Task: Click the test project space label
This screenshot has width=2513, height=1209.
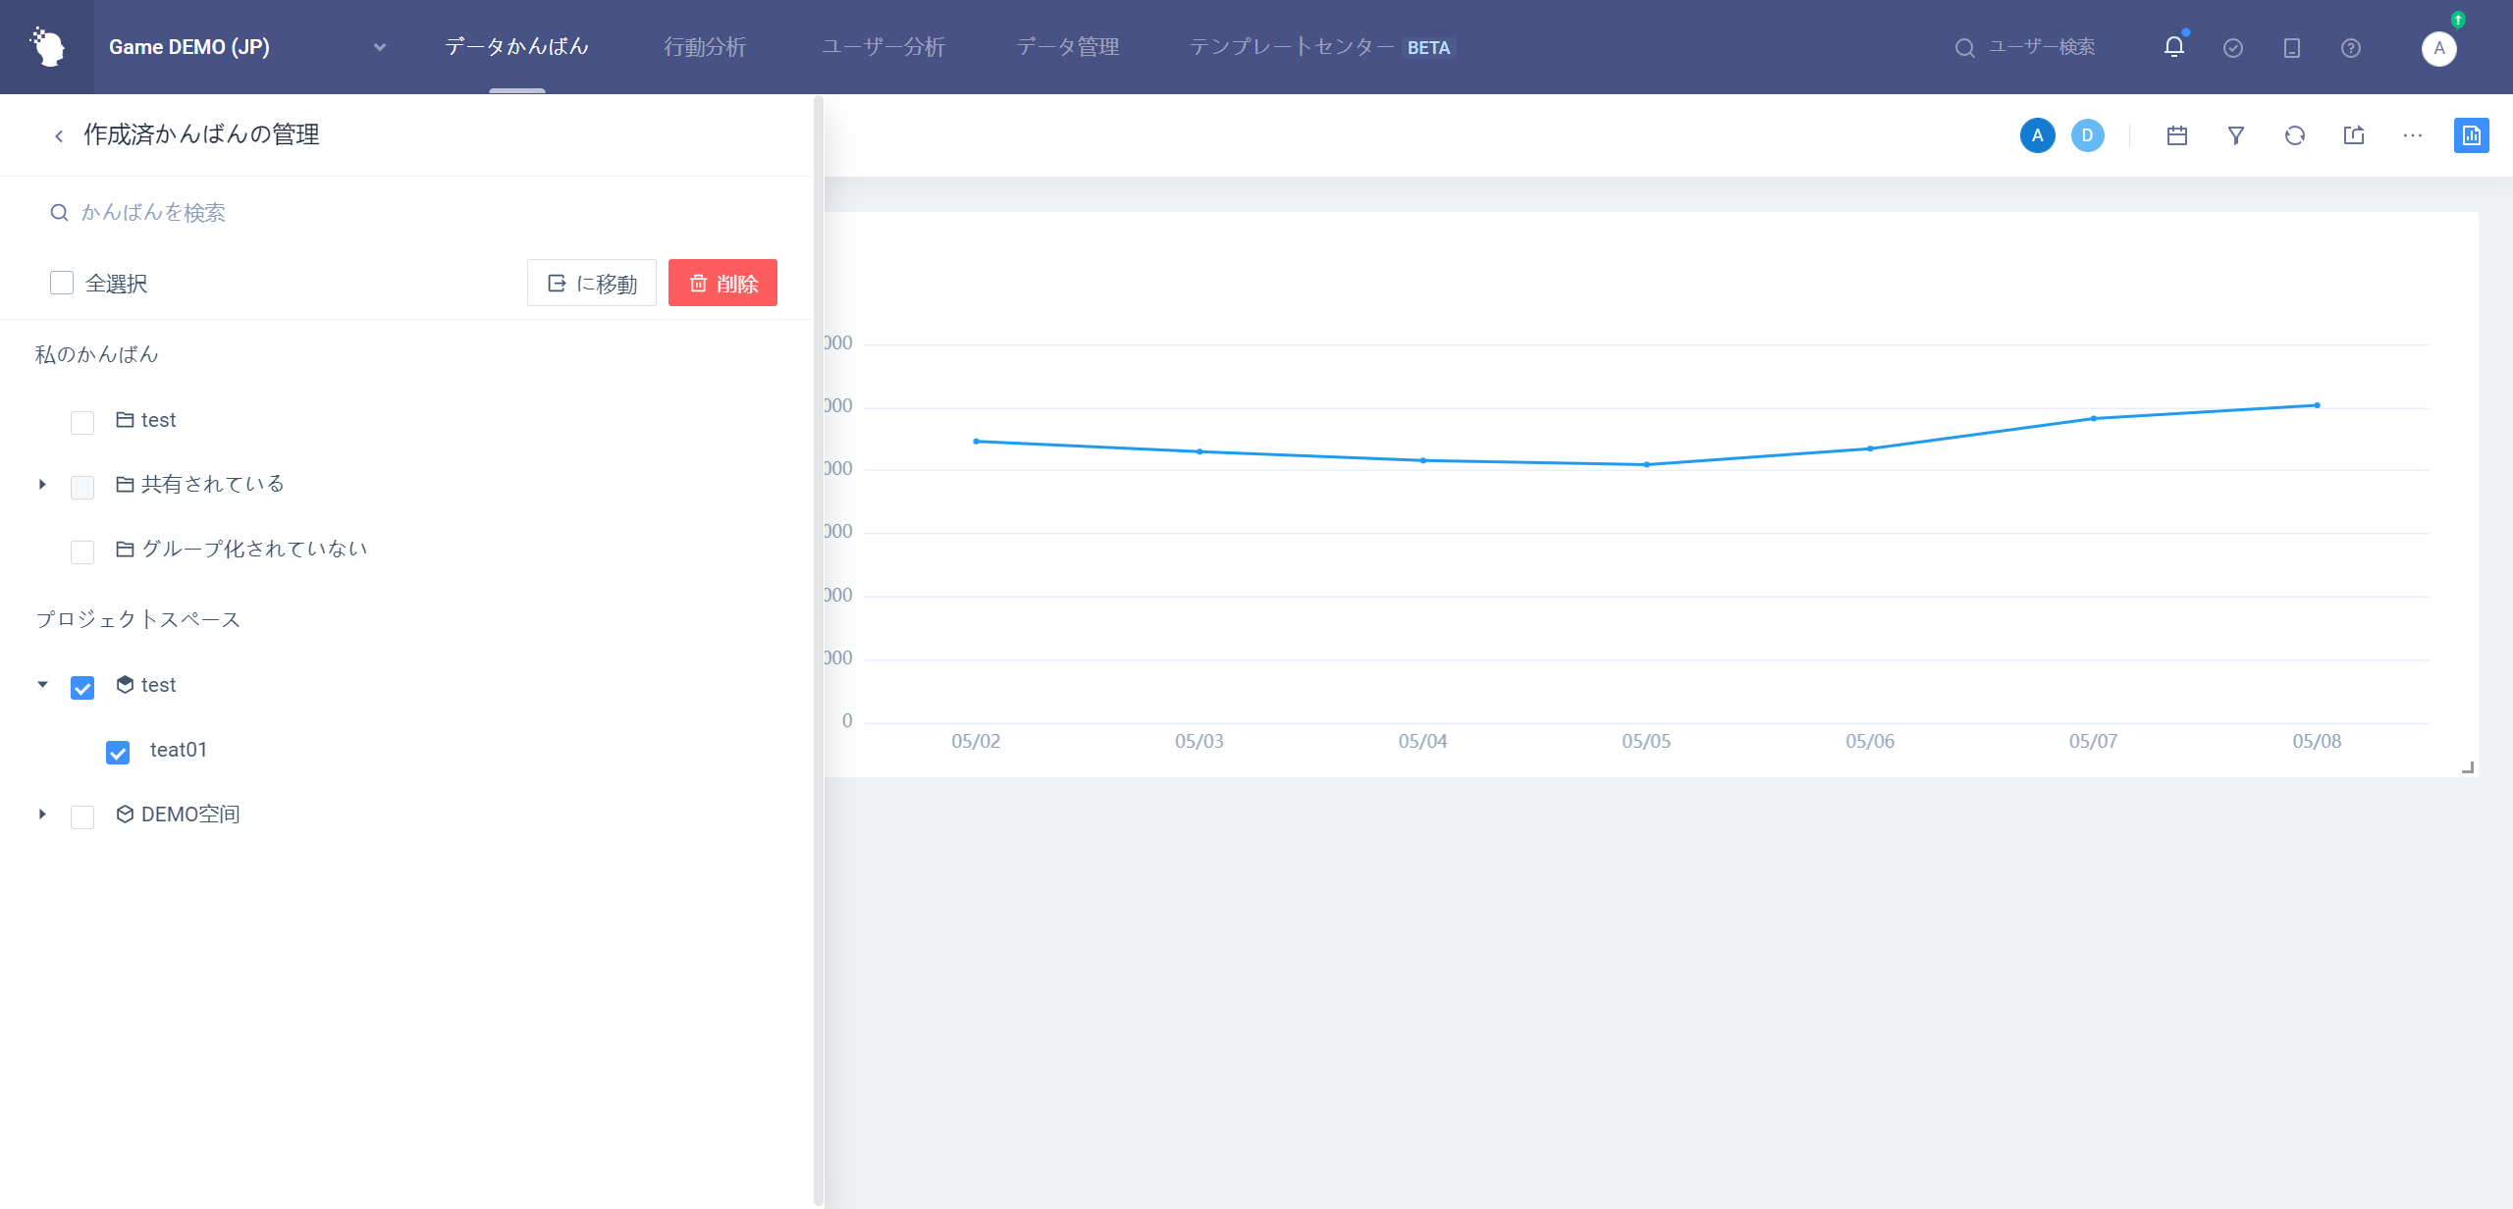Action: (158, 685)
